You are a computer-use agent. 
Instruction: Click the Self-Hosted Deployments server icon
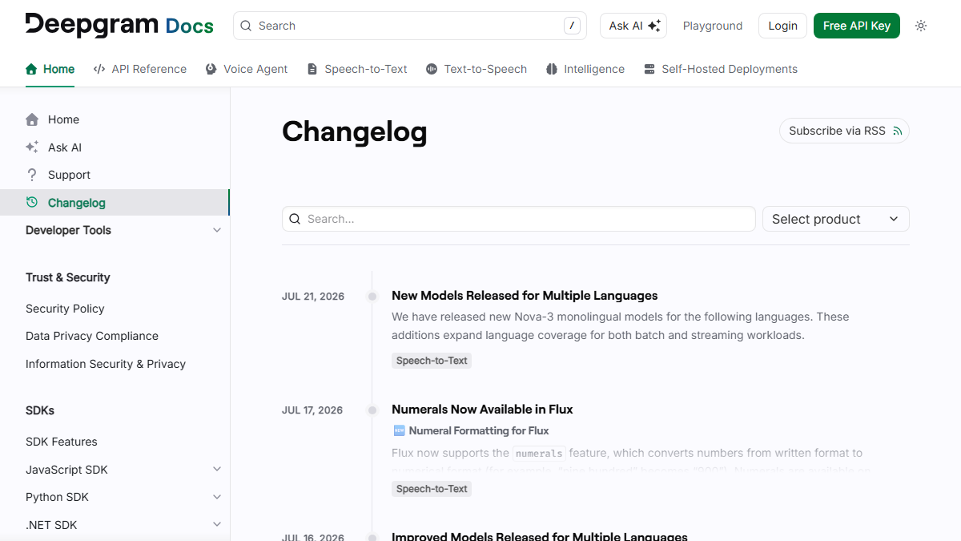[649, 69]
